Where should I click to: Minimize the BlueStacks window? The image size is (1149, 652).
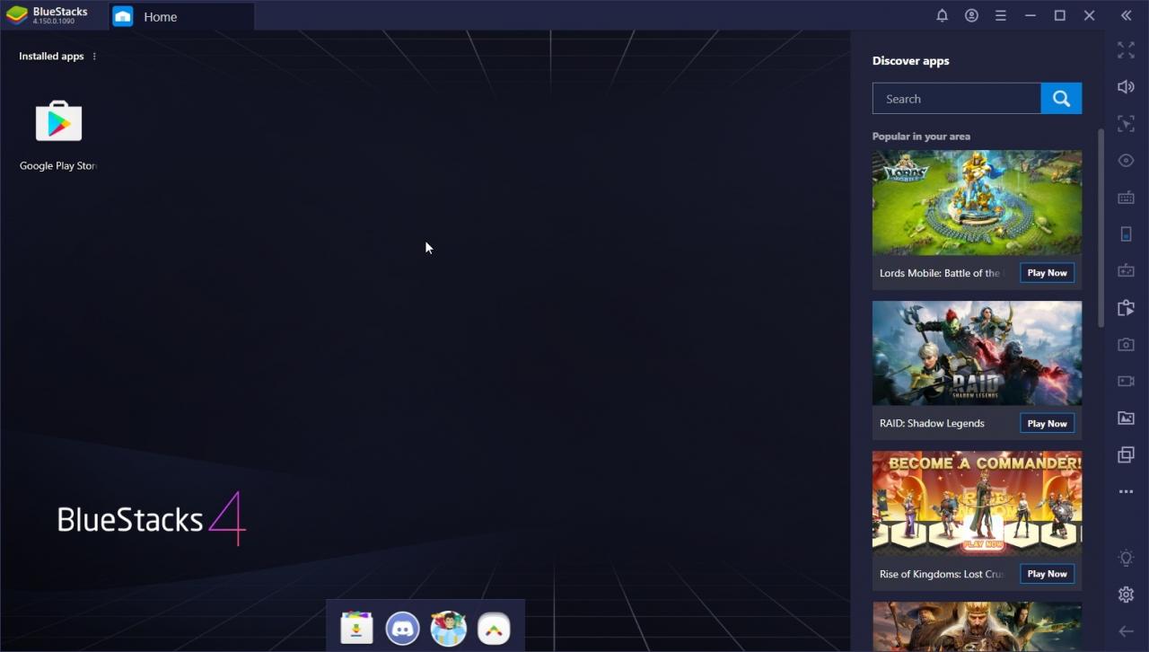click(1031, 15)
